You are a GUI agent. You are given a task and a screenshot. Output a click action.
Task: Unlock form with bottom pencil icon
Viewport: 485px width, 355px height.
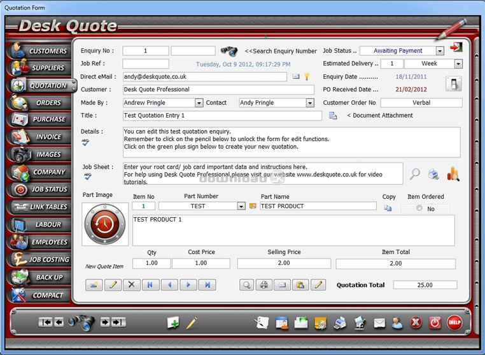coord(192,323)
